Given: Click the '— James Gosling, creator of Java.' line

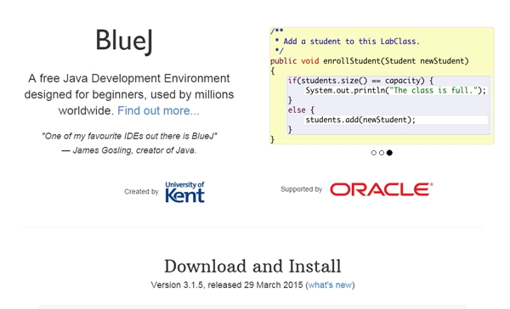Looking at the screenshot, I should (x=129, y=150).
